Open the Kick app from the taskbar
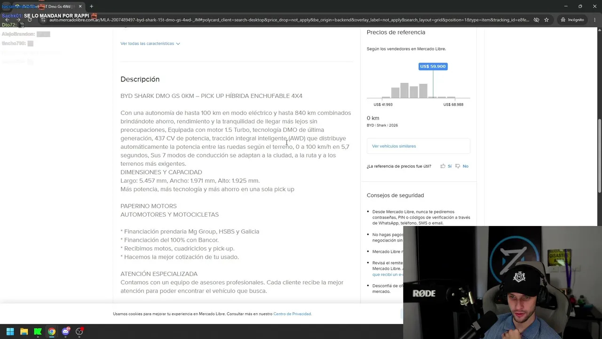The width and height of the screenshot is (602, 339). click(38, 331)
